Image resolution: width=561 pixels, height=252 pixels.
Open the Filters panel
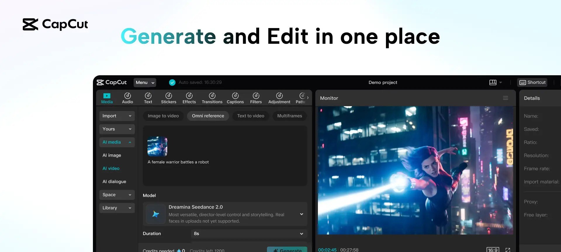click(x=256, y=98)
